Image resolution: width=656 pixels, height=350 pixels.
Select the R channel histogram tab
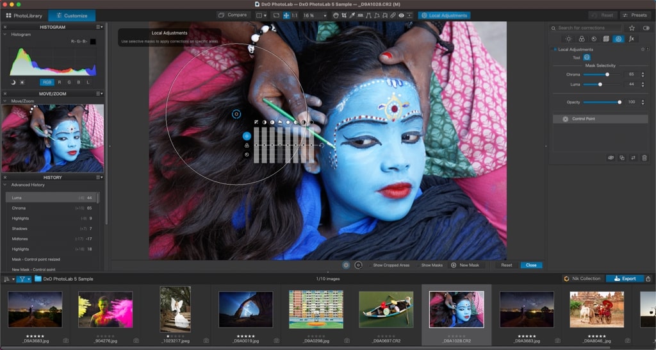pyautogui.click(x=60, y=82)
